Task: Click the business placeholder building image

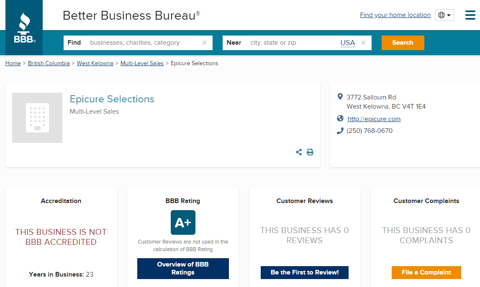Action: (37, 118)
